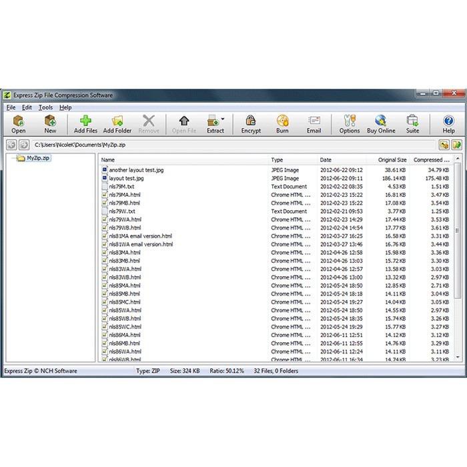Viewport: 467px width, 467px height.
Task: Open the File menu
Action: click(11, 107)
